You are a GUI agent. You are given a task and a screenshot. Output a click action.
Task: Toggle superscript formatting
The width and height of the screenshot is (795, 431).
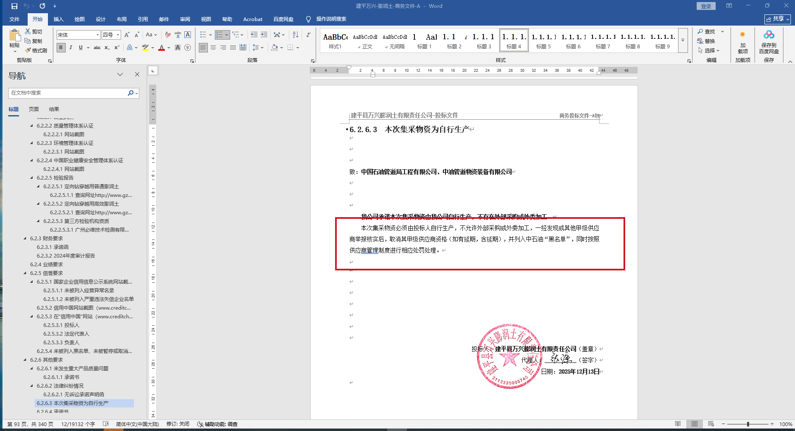pyautogui.click(x=117, y=47)
